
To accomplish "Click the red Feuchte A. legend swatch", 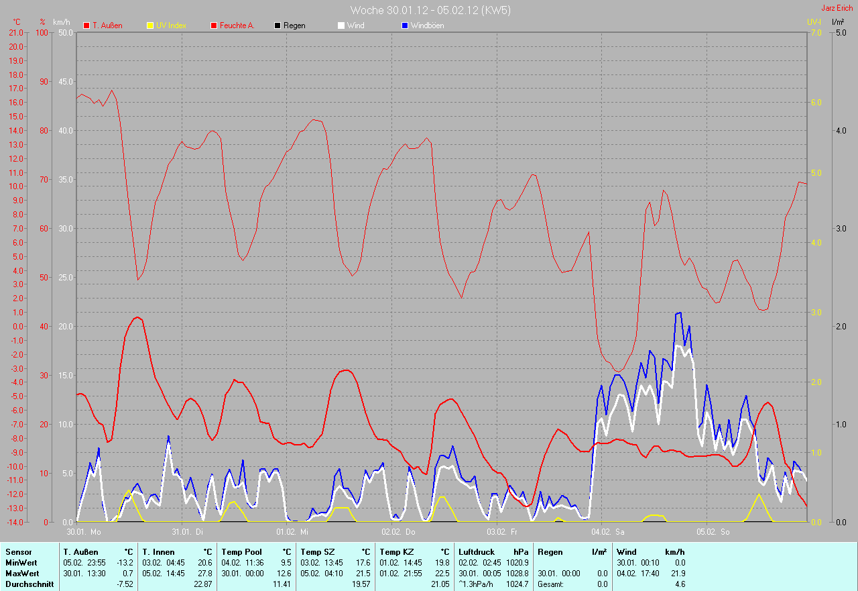I will pyautogui.click(x=214, y=25).
